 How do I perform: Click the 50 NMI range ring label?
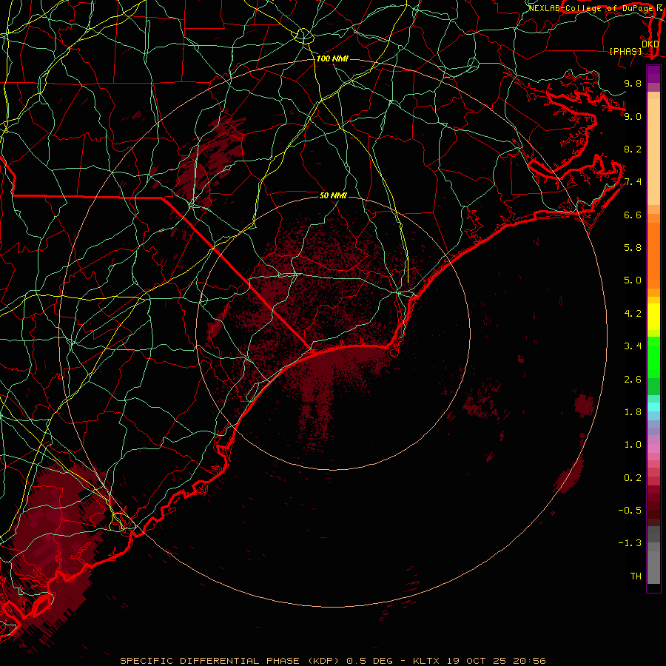coord(333,195)
